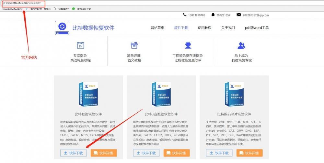
Task: Open 软件详情 for 比特数据恢复软件
Action: click(x=104, y=153)
